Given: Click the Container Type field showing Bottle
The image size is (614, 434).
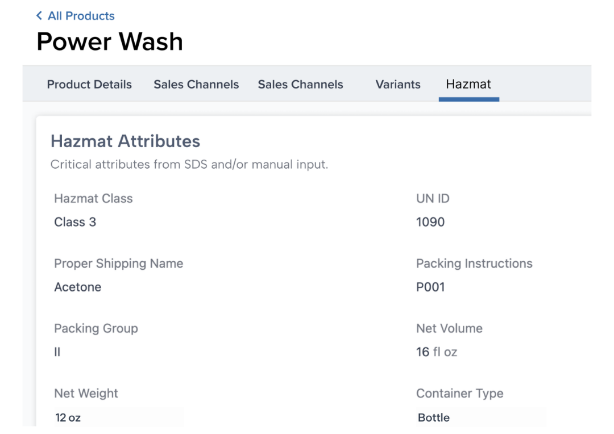Looking at the screenshot, I should [480, 418].
